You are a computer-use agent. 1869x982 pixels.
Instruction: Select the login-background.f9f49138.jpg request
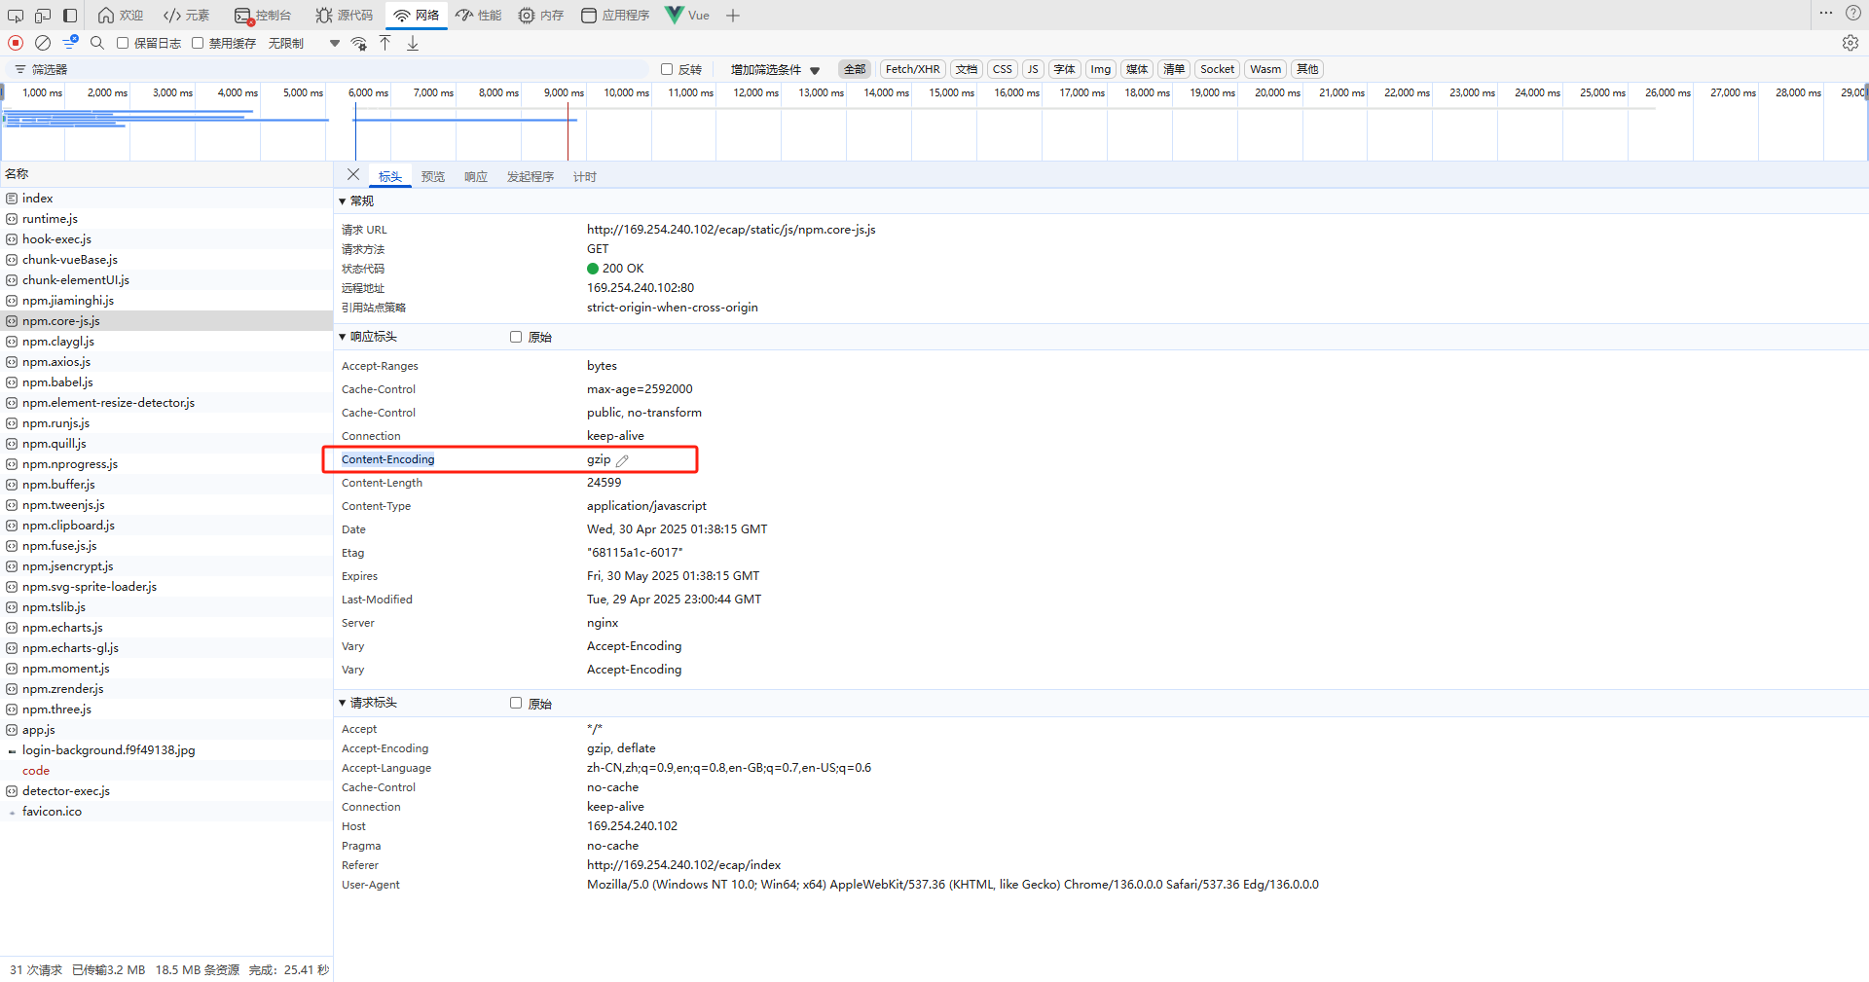(166, 750)
